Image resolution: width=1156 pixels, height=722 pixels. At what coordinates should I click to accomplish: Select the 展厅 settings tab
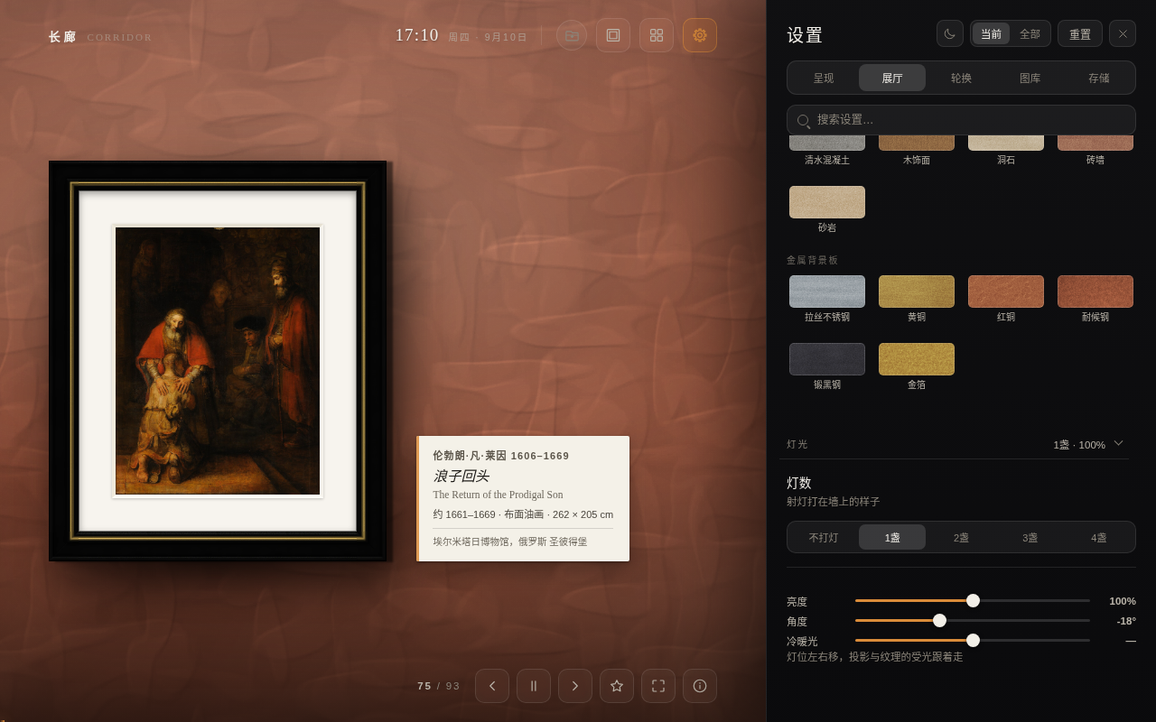pos(892,78)
